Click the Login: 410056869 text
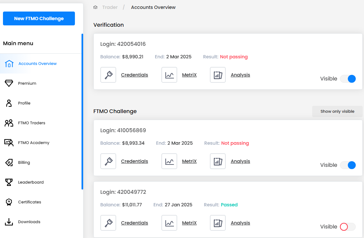This screenshot has height=238, width=364. coord(123,130)
